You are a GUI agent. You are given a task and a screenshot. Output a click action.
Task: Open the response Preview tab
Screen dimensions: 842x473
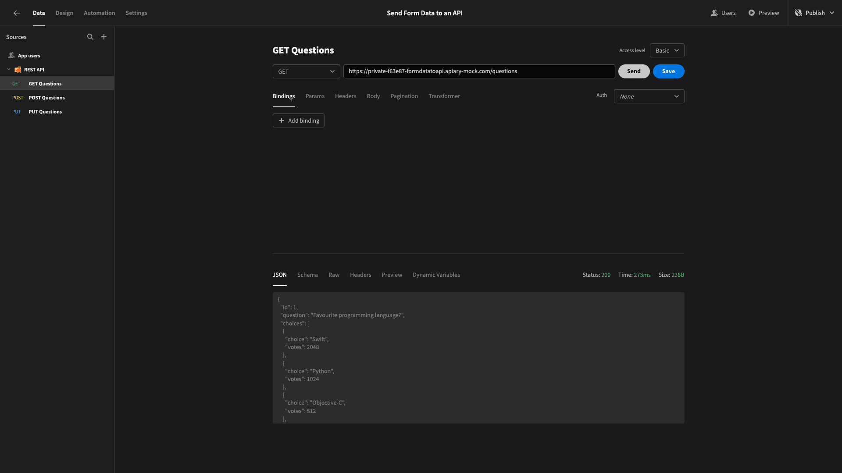coord(392,275)
